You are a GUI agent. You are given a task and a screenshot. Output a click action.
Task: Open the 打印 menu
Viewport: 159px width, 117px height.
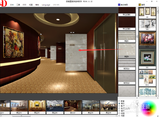pyautogui.click(x=24, y=5)
